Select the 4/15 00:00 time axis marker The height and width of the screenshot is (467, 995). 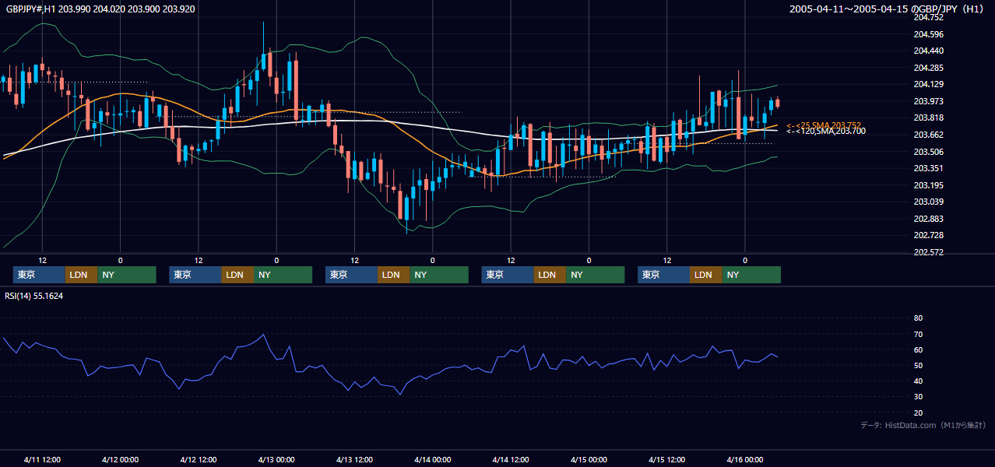point(589,459)
